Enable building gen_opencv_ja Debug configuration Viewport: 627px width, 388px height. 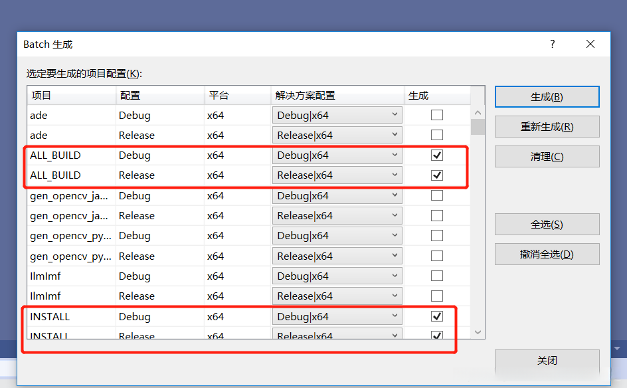(436, 195)
